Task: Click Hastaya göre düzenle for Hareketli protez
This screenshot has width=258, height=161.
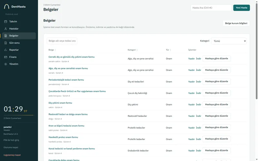Action: pyautogui.click(x=216, y=139)
